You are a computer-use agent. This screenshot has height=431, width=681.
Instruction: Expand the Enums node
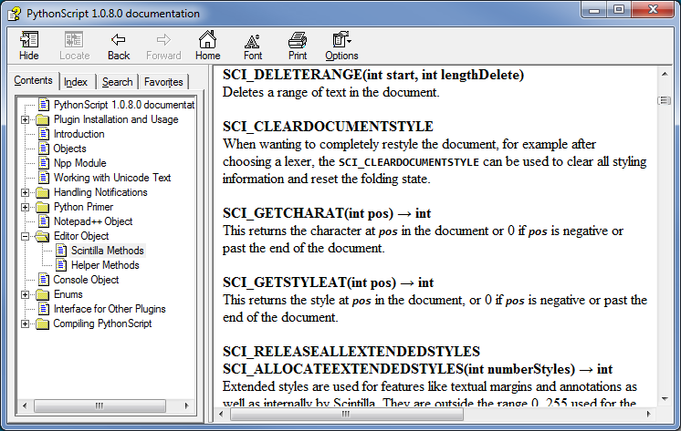[x=26, y=295]
